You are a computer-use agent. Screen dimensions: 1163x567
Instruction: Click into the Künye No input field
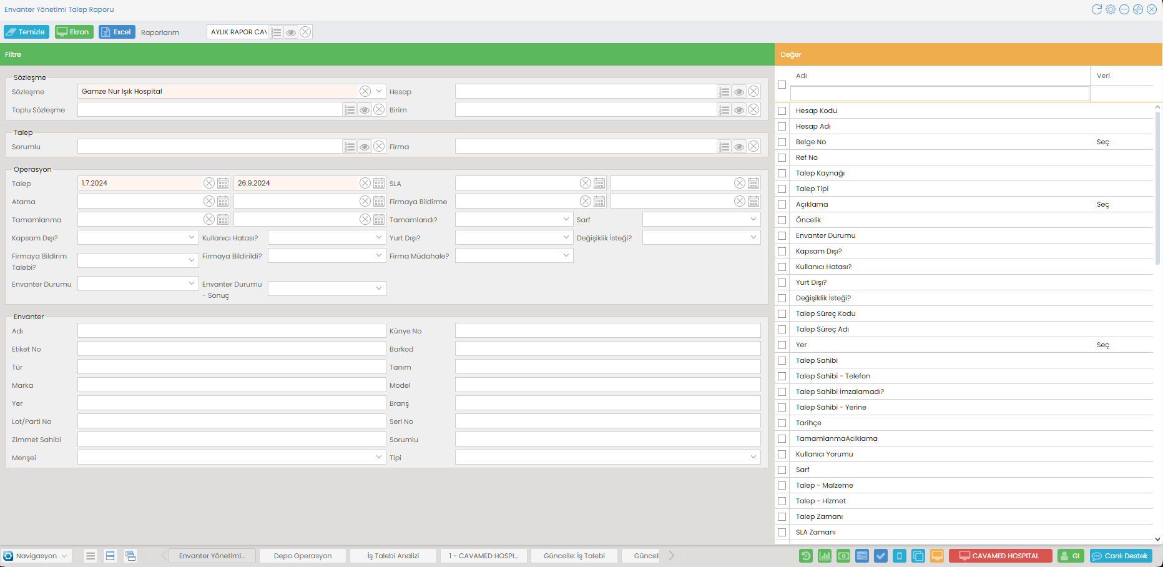pyautogui.click(x=608, y=331)
